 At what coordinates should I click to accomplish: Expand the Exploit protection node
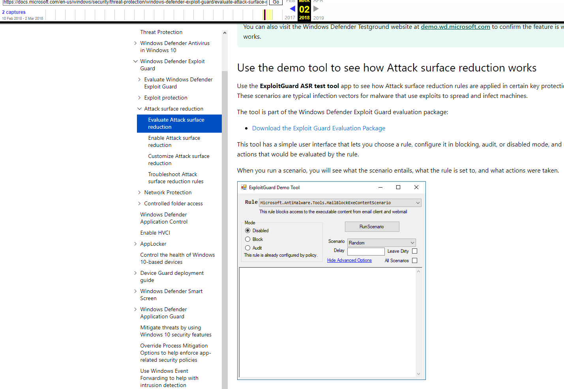139,98
